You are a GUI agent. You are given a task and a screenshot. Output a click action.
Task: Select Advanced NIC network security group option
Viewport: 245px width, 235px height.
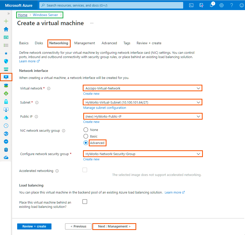click(x=86, y=143)
